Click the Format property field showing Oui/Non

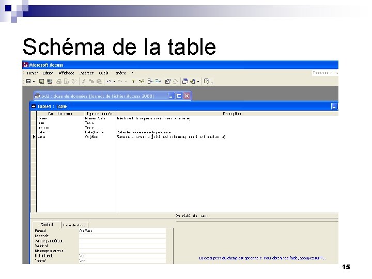(x=122, y=231)
